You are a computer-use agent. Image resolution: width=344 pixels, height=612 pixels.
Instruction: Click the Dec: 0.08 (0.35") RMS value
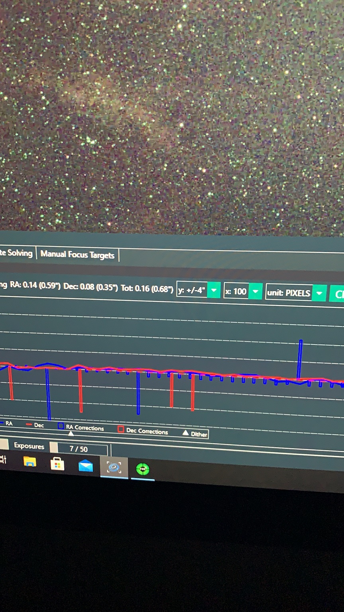point(91,287)
